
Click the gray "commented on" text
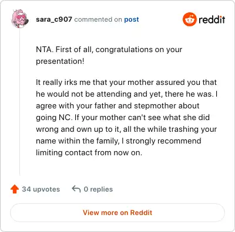[x=98, y=19]
